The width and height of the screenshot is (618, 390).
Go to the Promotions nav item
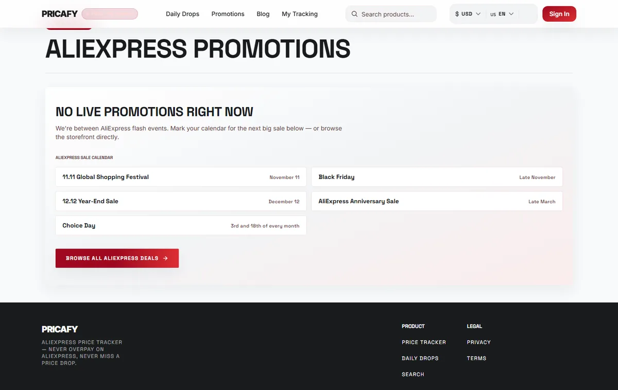point(228,14)
